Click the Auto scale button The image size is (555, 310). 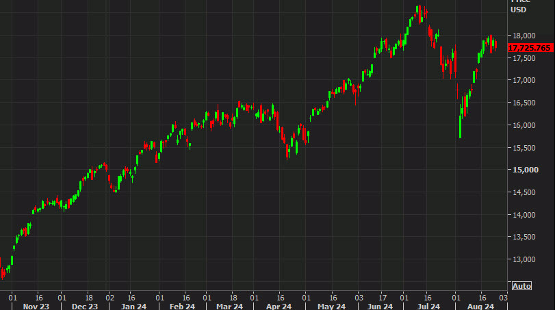pos(521,286)
